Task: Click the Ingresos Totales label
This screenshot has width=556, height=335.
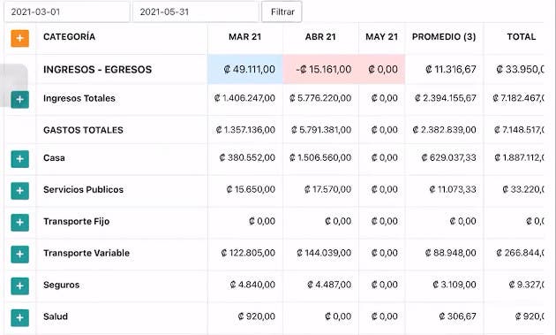Action: [79, 98]
